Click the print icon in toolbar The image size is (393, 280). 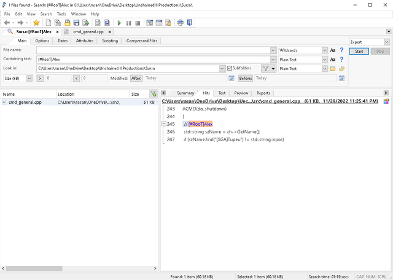[x=180, y=23]
